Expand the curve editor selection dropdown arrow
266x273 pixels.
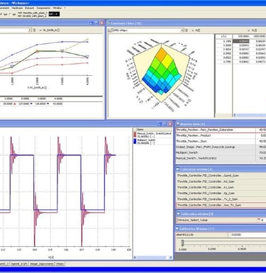[30, 30]
